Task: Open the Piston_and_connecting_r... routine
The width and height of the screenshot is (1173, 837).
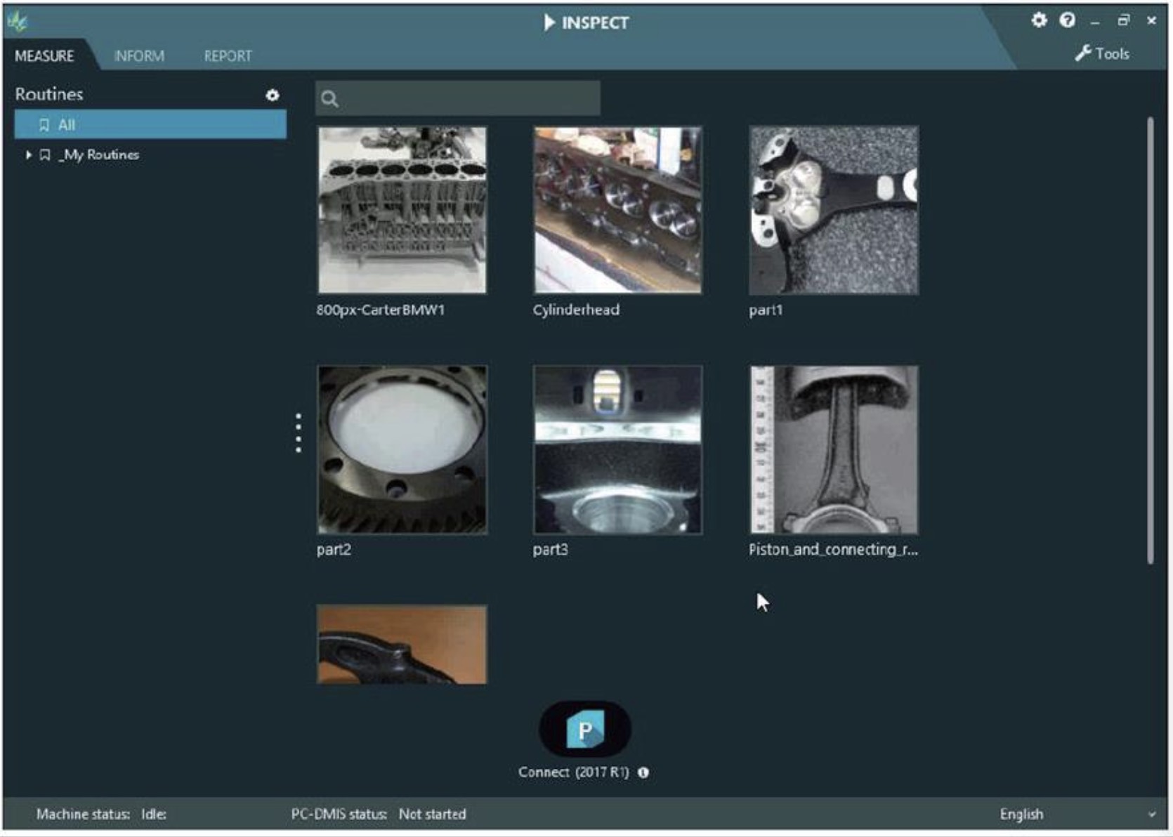Action: [x=834, y=450]
